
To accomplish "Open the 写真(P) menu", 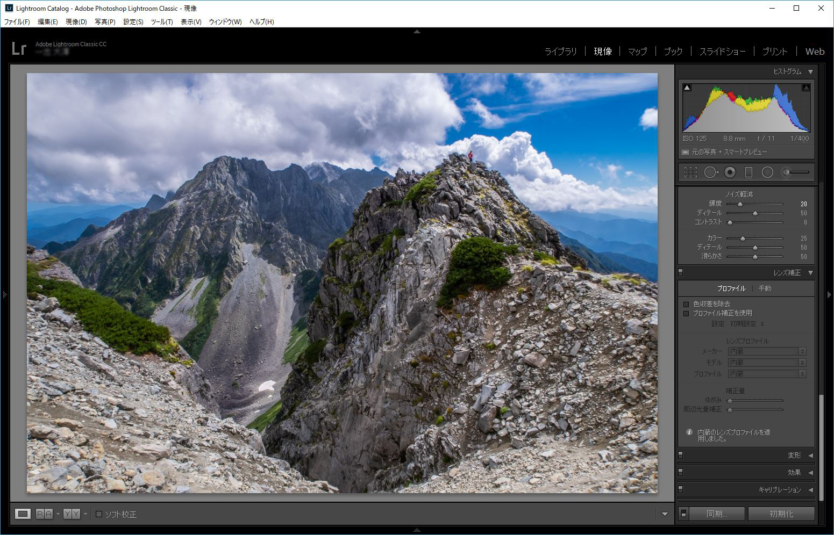I will 105,22.
